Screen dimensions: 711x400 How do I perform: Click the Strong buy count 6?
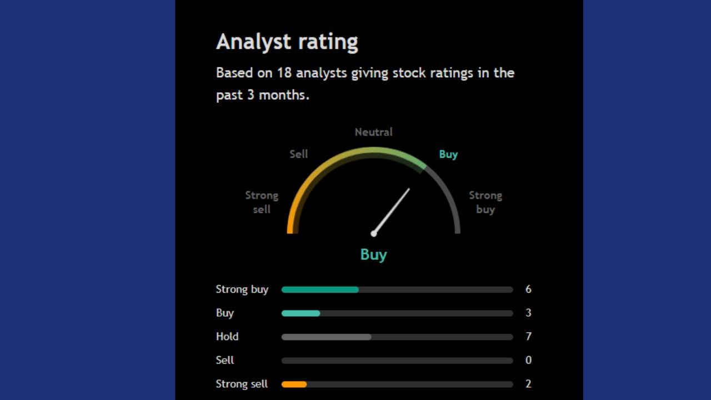528,289
